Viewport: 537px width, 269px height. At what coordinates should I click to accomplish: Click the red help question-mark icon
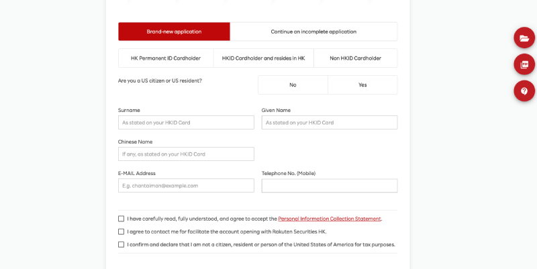pos(524,91)
